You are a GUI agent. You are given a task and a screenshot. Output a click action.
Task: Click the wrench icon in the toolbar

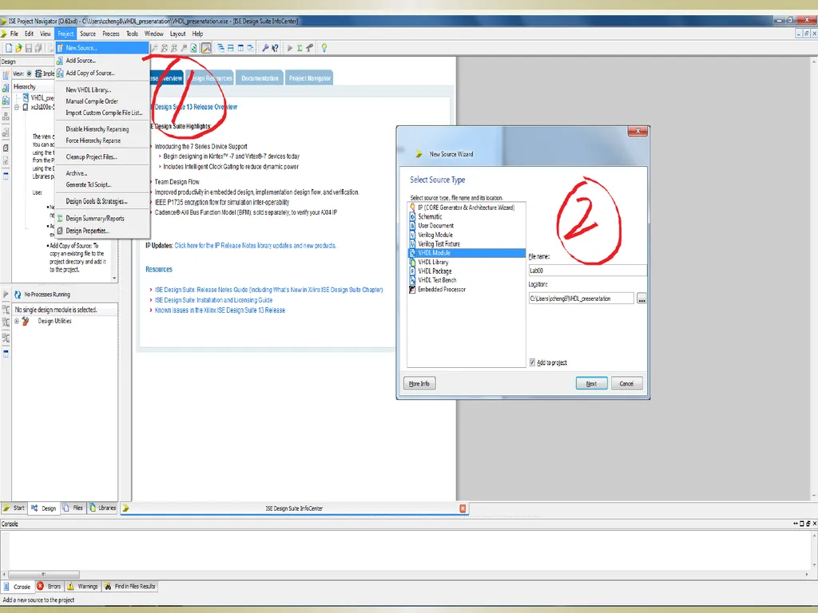click(x=265, y=48)
